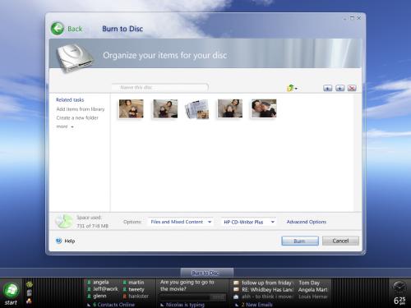The image size is (411, 308).
Task: Click the Windows Start orb
Action: point(12,291)
